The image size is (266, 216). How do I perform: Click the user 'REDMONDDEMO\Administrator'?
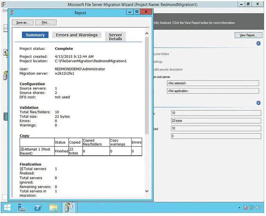click(x=80, y=69)
